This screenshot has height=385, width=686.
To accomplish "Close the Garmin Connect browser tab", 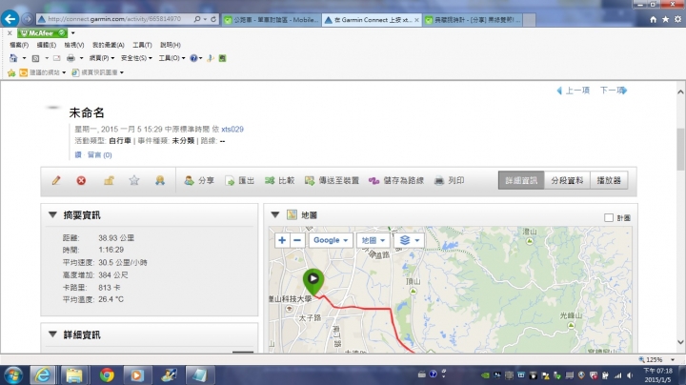I will coord(416,20).
